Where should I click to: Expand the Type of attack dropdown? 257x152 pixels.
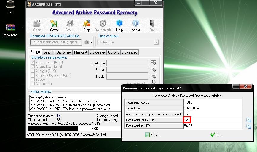(156, 42)
